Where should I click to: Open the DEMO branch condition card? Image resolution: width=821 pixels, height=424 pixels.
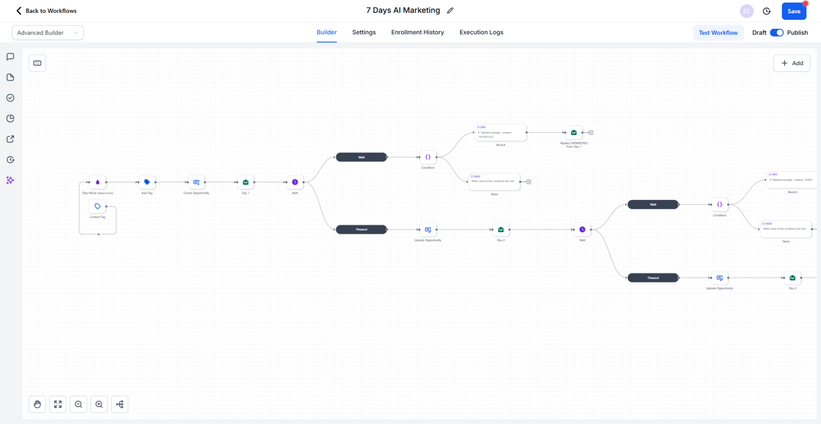[x=792, y=180]
